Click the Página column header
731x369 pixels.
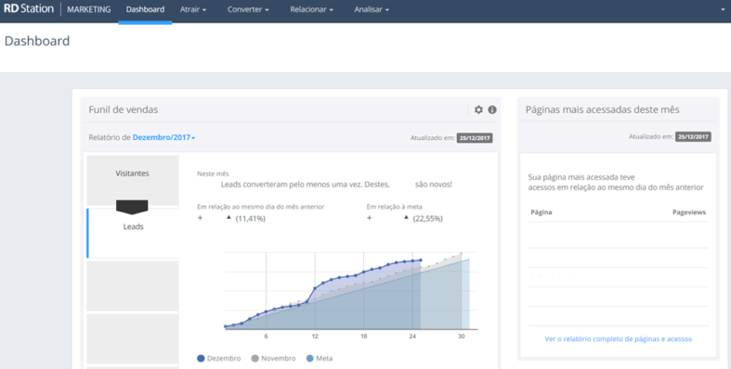(542, 212)
